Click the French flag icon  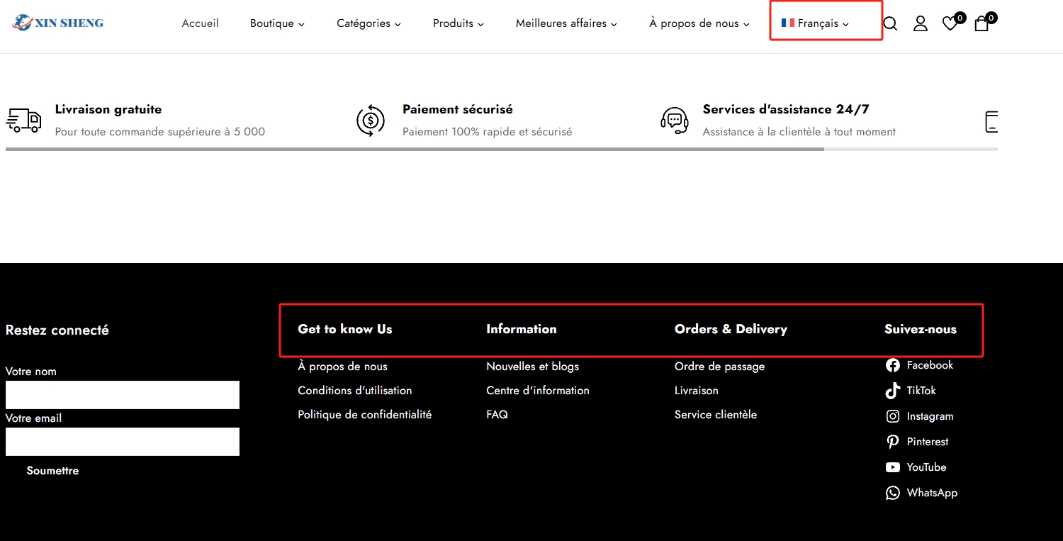tap(787, 23)
